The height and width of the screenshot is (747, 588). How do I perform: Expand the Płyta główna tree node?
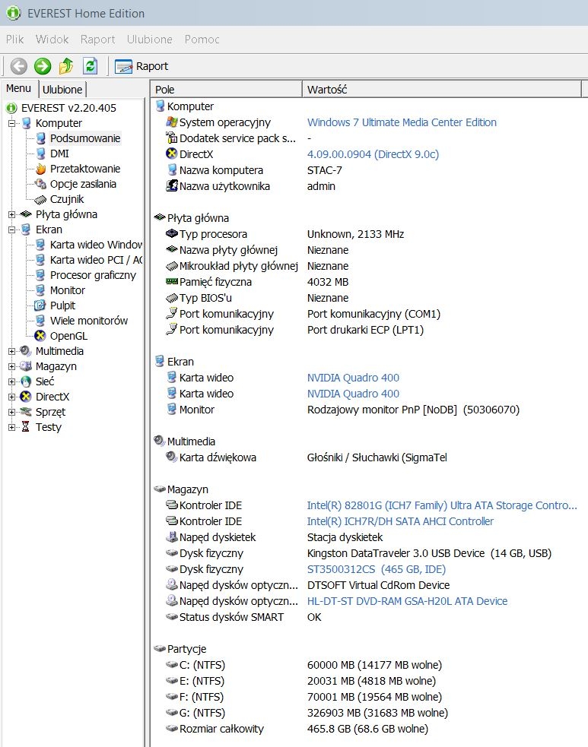tap(12, 215)
